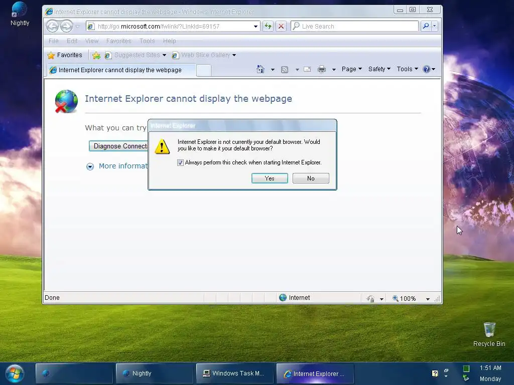The width and height of the screenshot is (514, 385).
Task: Expand More information section arrow
Action: pyautogui.click(x=90, y=166)
